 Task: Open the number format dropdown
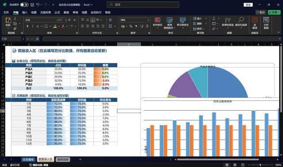148,20
